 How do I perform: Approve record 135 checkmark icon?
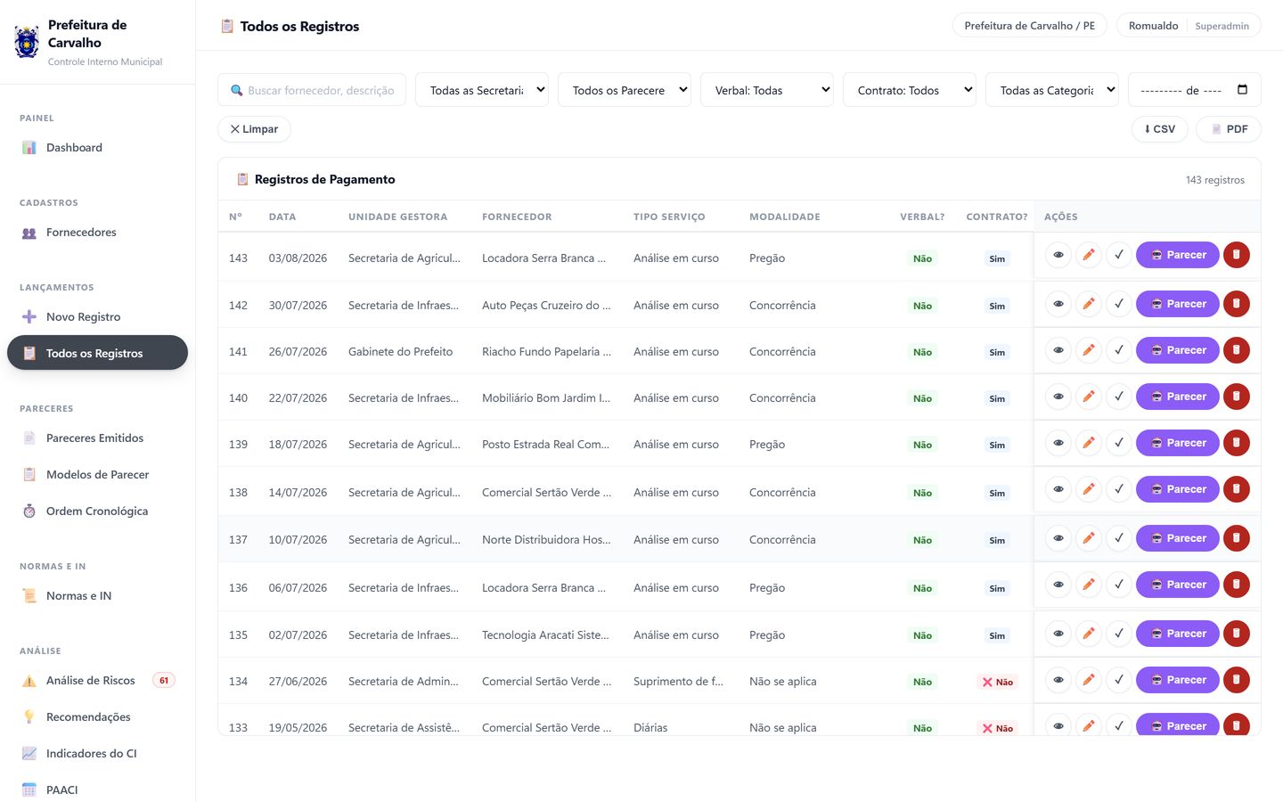click(1119, 634)
